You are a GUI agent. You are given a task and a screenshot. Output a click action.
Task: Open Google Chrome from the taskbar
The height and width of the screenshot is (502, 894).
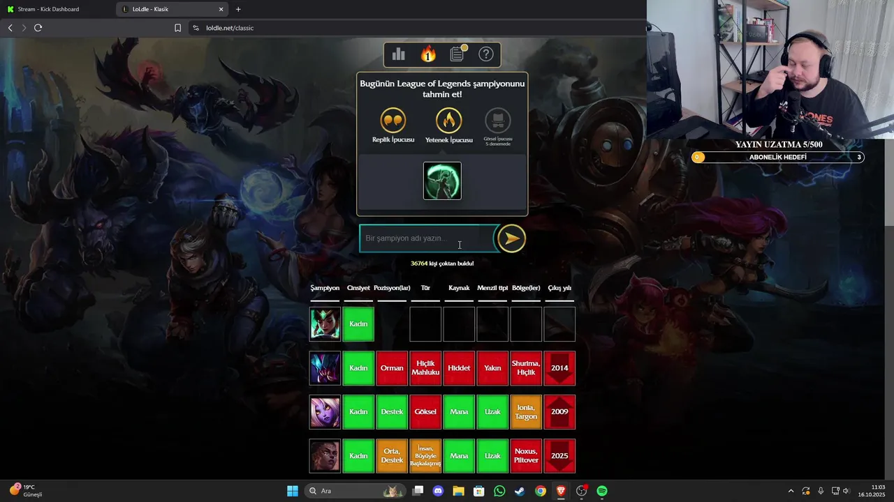[x=540, y=491]
